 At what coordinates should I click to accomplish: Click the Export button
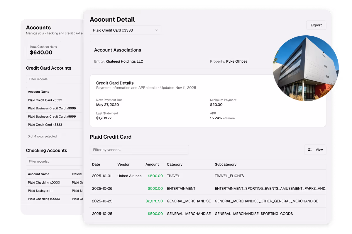[x=316, y=25]
